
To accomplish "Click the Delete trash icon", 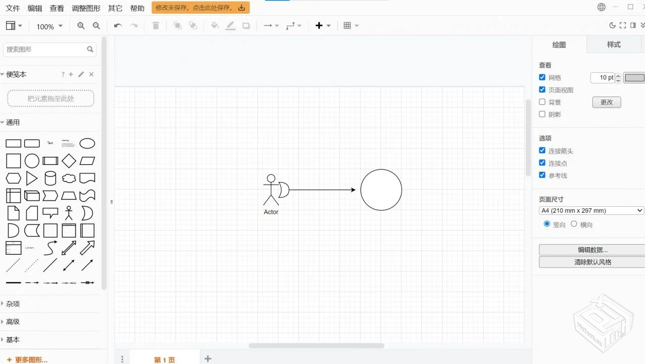I will pos(155,25).
